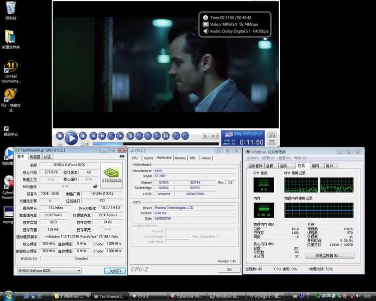Click the taskbar clock showing 0:45

coord(367,296)
